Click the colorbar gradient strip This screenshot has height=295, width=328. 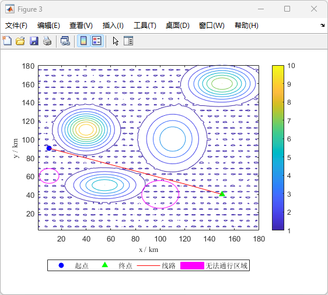[278, 148]
